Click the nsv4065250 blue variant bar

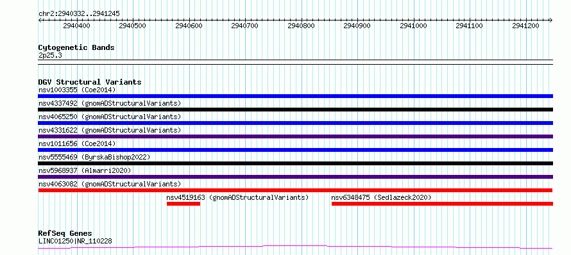pos(295,123)
